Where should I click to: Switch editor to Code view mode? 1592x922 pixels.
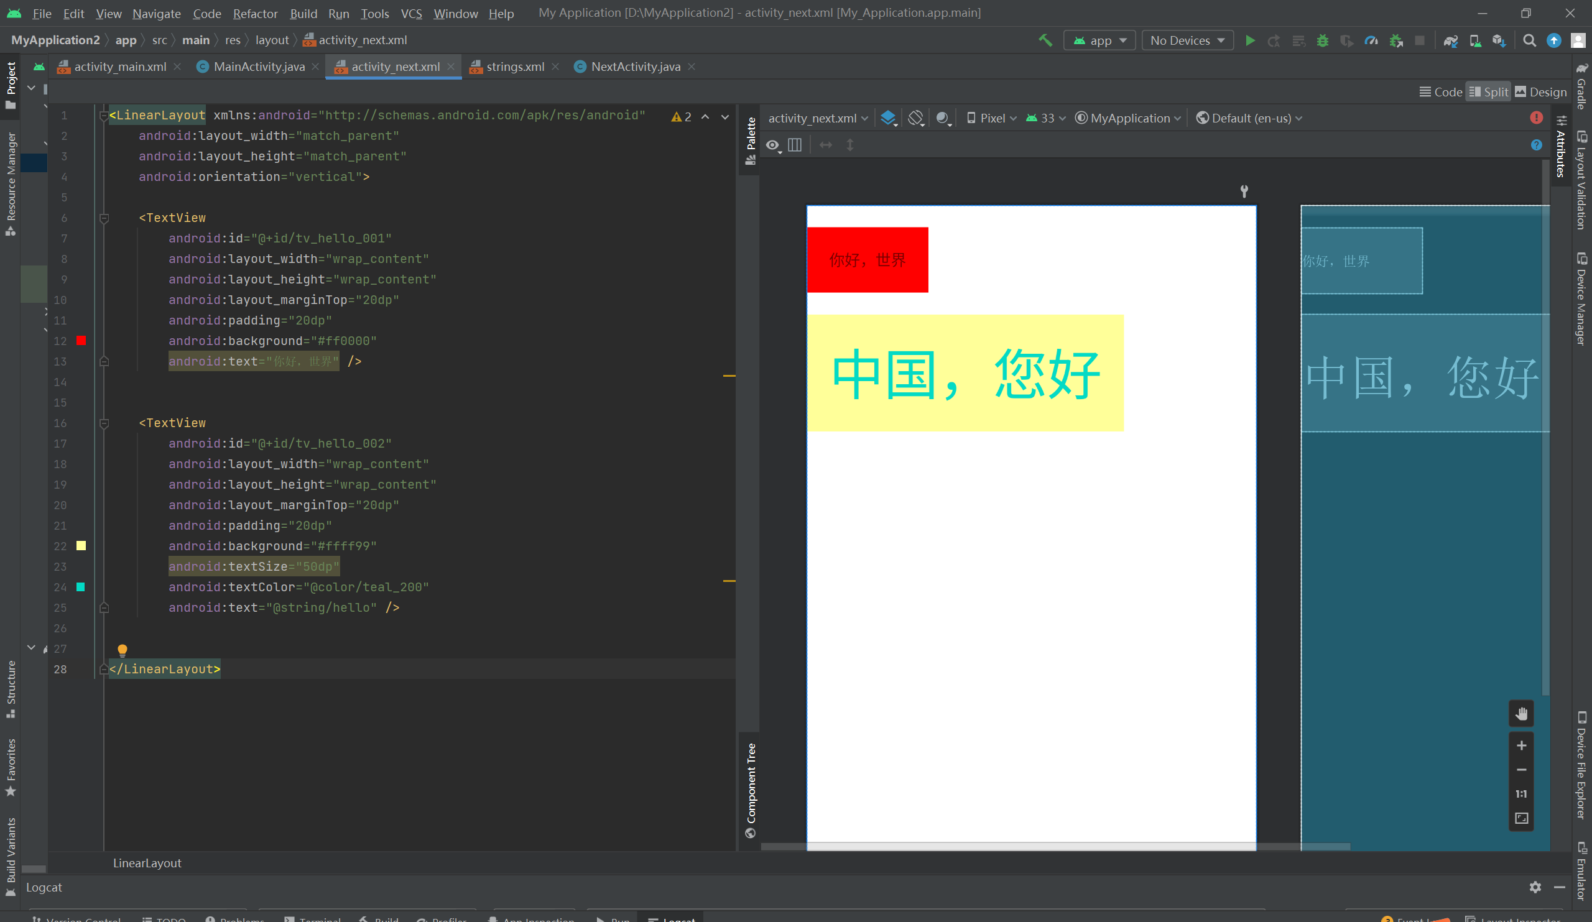tap(1440, 92)
